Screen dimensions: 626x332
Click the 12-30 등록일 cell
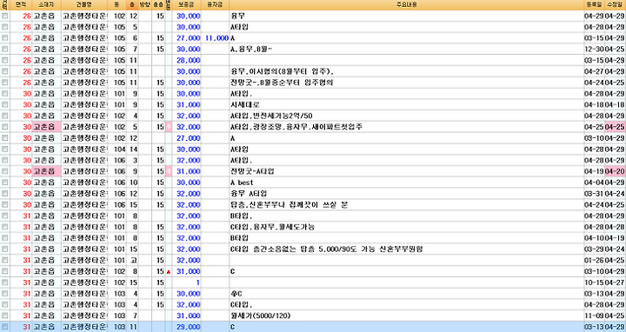(x=594, y=50)
